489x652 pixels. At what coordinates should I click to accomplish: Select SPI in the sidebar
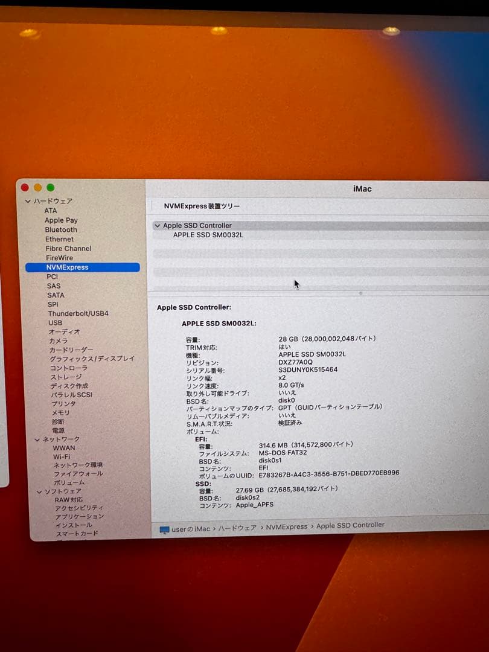coord(53,304)
